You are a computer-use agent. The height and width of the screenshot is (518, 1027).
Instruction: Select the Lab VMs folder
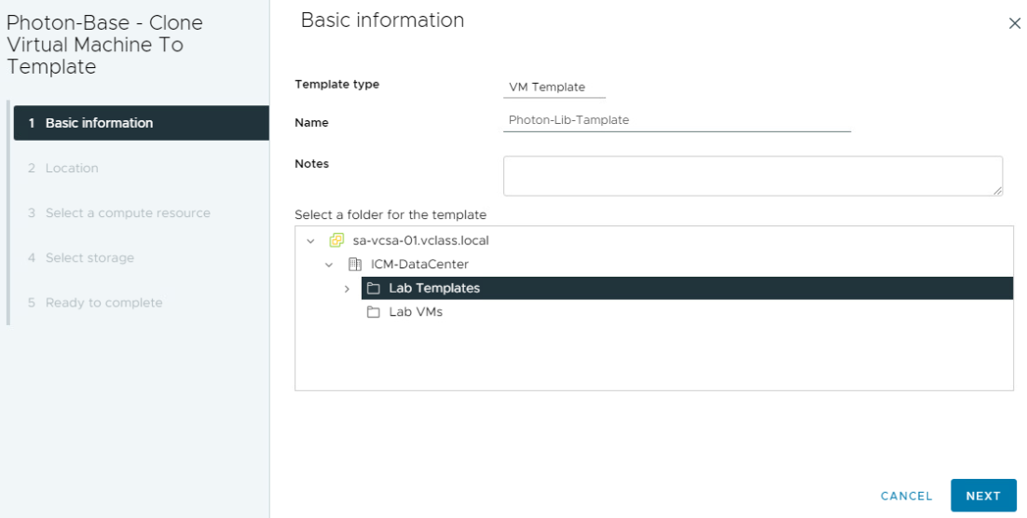[416, 312]
